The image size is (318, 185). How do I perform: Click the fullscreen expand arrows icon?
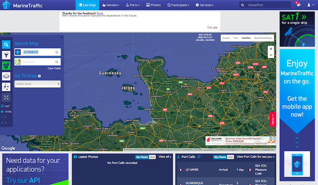pyautogui.click(x=6, y=97)
